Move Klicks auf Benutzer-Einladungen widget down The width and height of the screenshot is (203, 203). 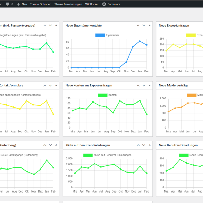144,145
